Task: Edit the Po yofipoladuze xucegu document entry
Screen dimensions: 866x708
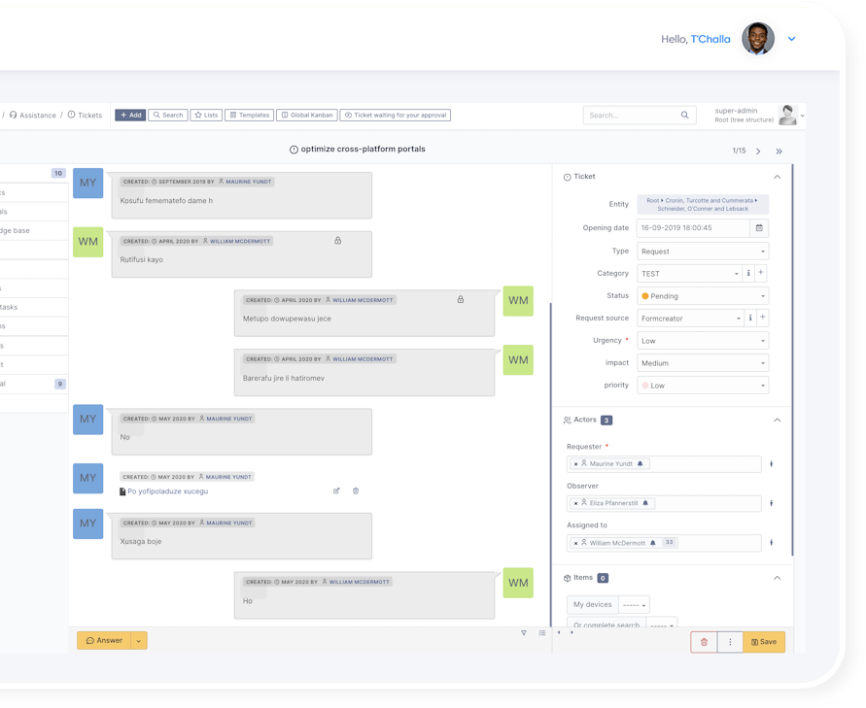Action: pos(336,490)
